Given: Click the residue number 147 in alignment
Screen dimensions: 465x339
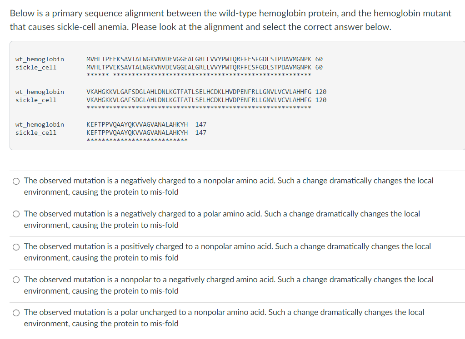Looking at the screenshot, I should [x=200, y=124].
